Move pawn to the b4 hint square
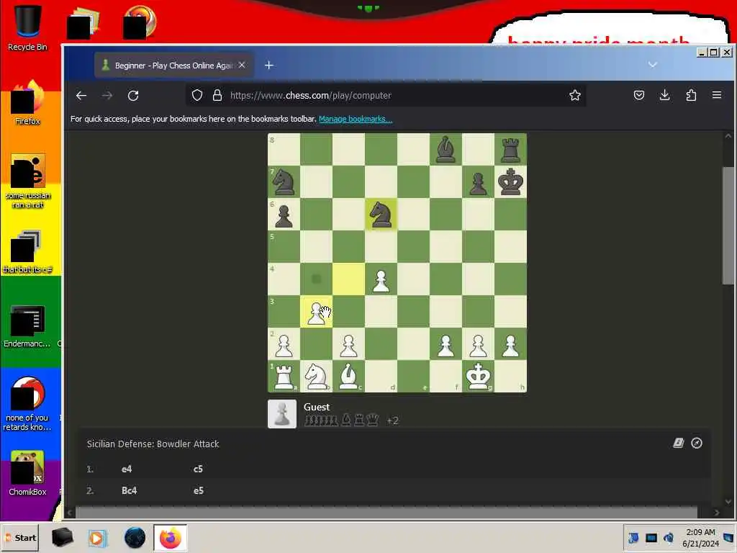The width and height of the screenshot is (737, 553). click(x=317, y=279)
